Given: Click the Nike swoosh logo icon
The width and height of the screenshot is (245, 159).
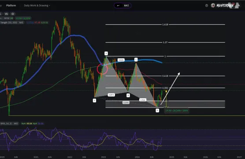Looking at the screenshot, I should 119,6.
